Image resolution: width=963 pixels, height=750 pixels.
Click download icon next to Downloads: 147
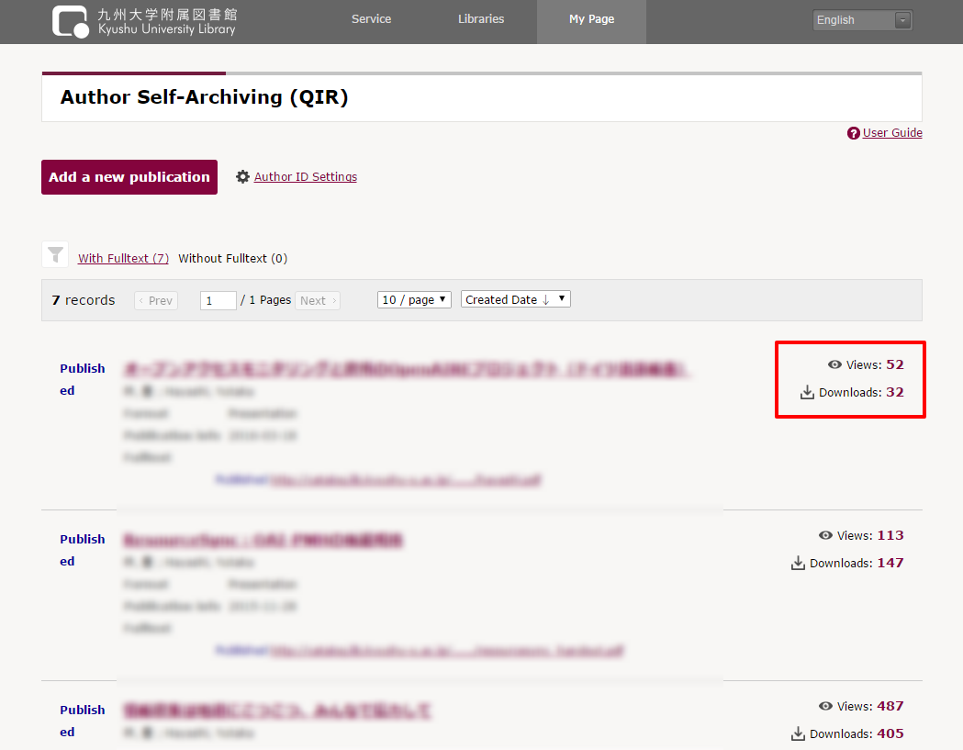click(798, 563)
